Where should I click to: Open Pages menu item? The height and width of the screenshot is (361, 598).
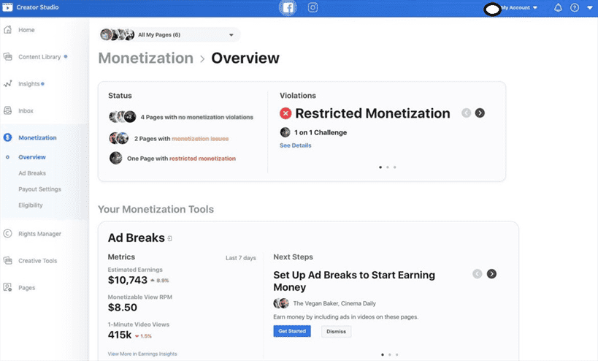[27, 288]
